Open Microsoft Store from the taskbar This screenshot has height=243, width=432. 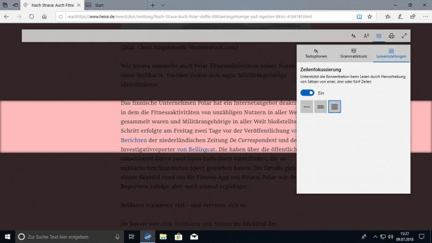[178, 237]
